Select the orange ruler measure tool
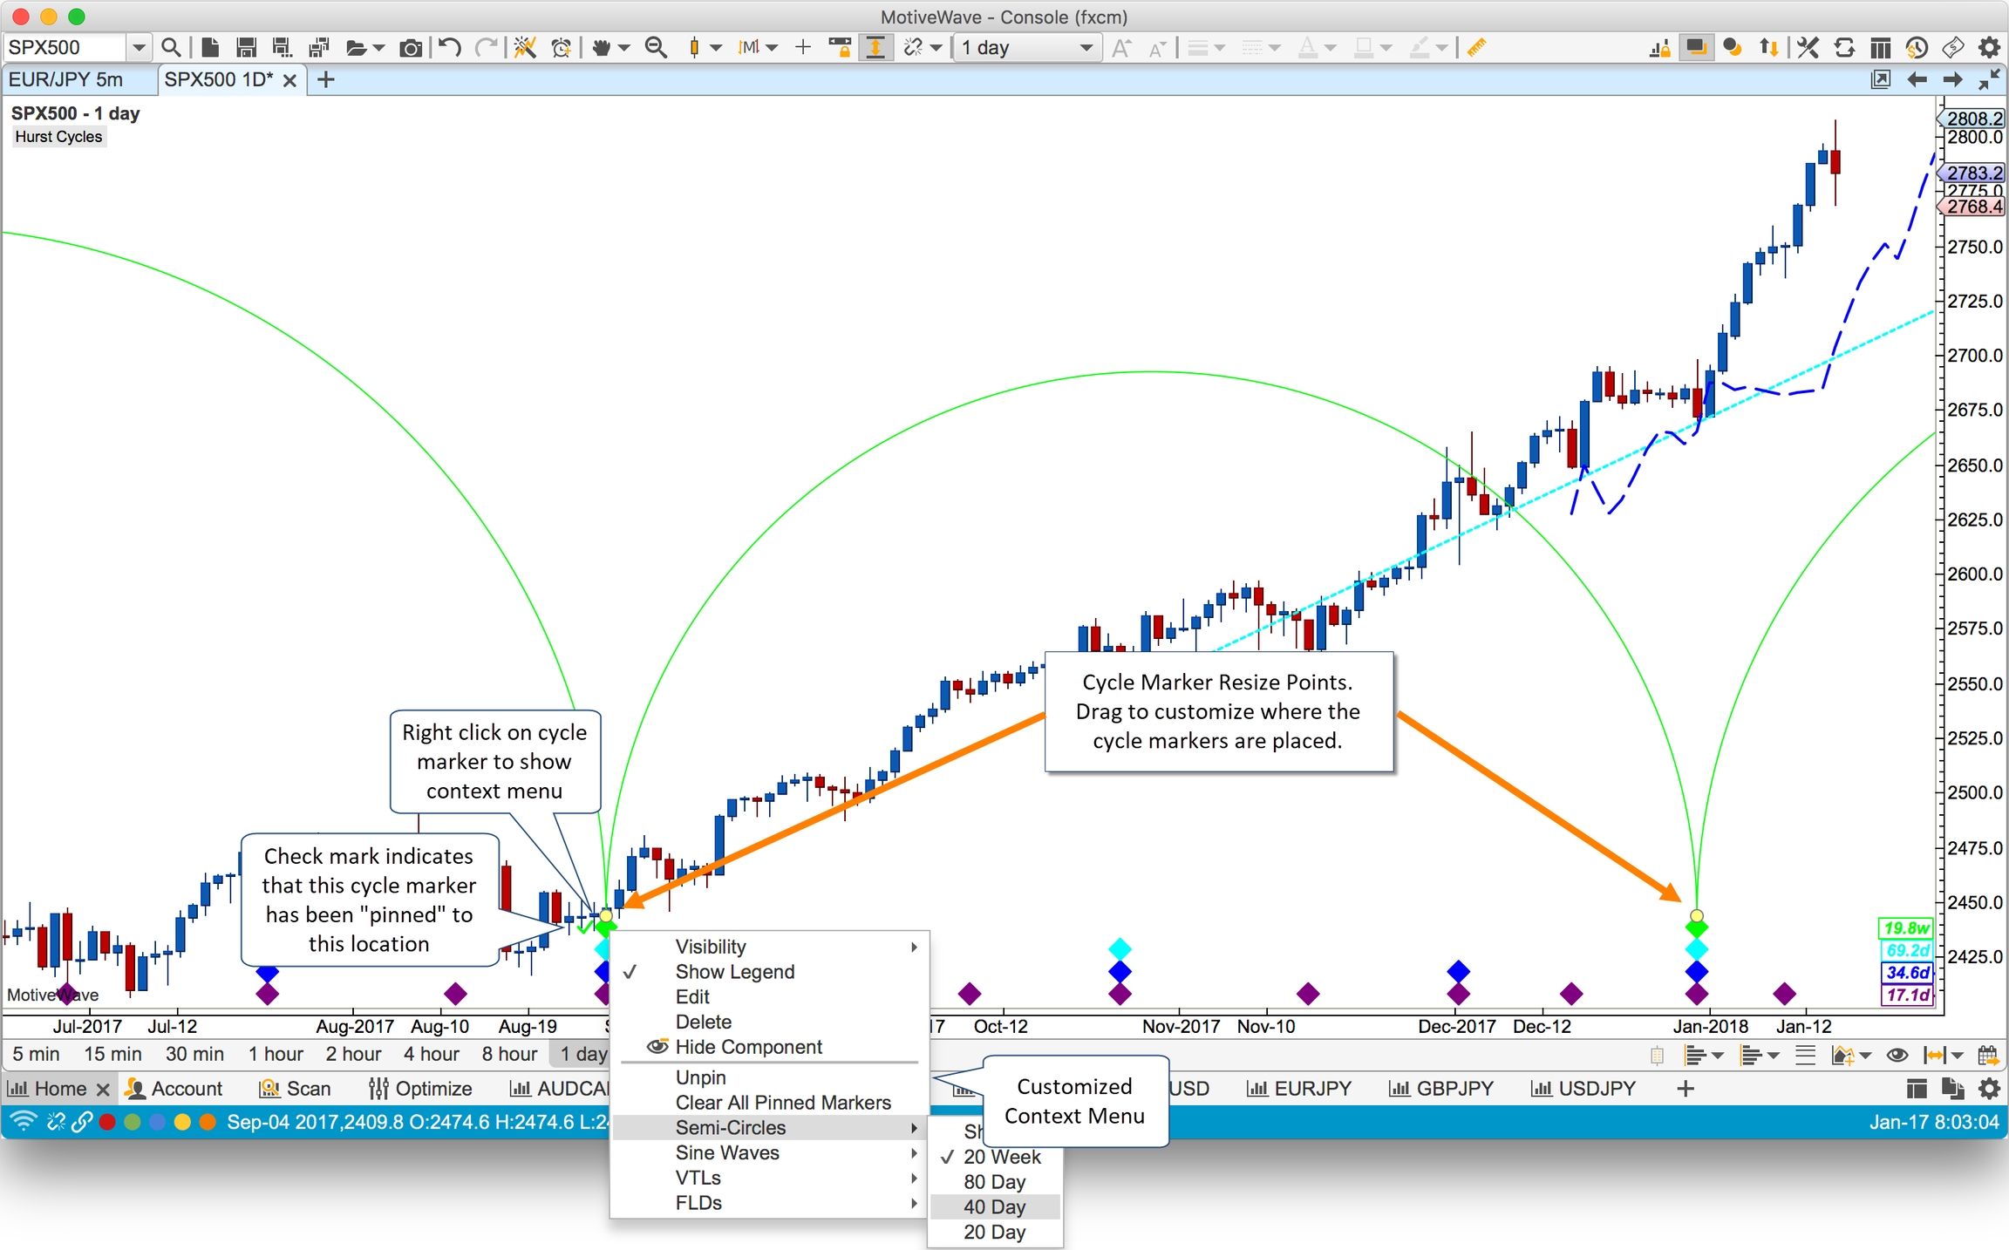The height and width of the screenshot is (1250, 2009). [1476, 47]
